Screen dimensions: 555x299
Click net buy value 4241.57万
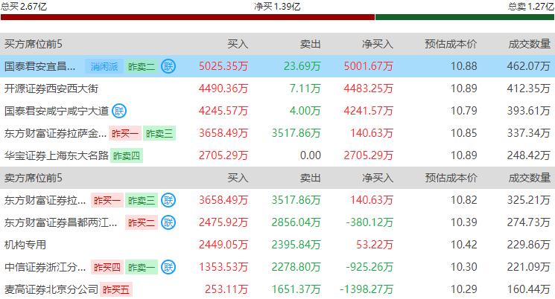click(x=369, y=111)
